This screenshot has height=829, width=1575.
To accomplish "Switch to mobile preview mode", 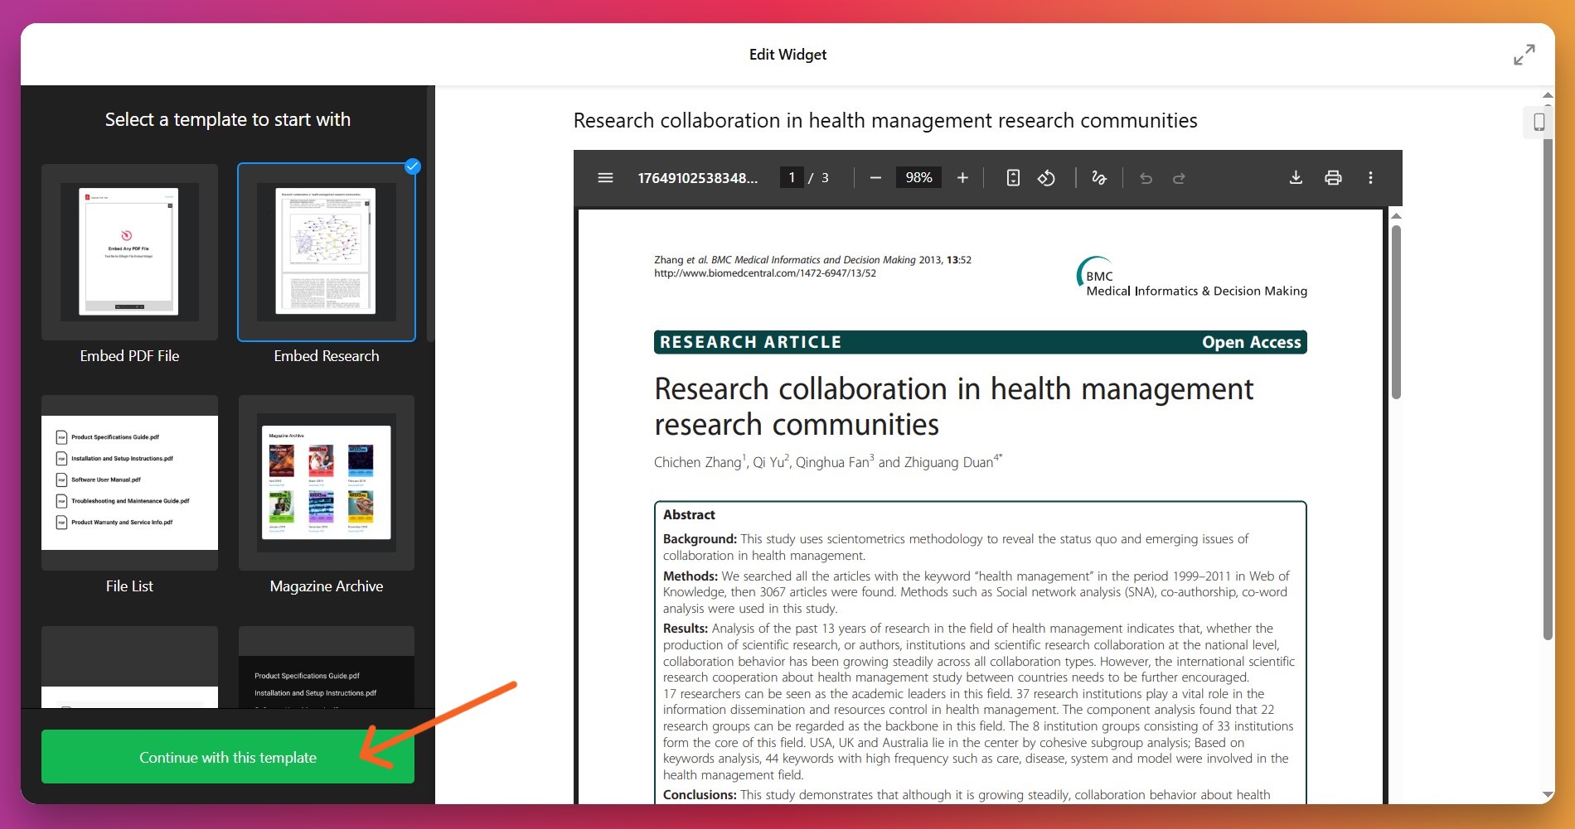I will tap(1539, 123).
